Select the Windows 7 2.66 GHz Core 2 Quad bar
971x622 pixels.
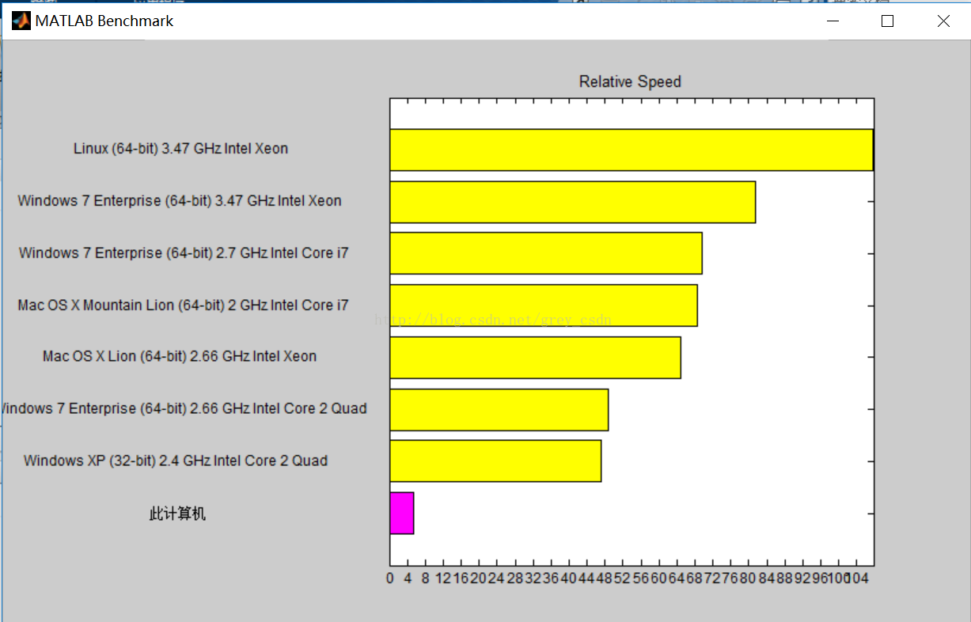(499, 410)
